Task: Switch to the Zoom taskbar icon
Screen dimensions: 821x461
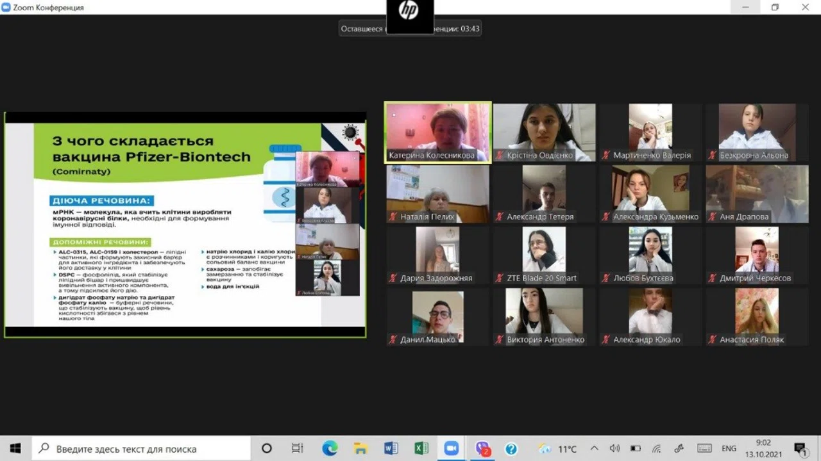Action: click(x=452, y=448)
